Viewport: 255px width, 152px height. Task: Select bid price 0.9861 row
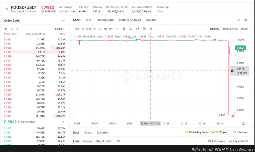(35, 133)
